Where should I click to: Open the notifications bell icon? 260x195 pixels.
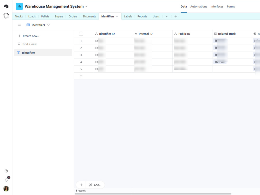click(x=6, y=180)
